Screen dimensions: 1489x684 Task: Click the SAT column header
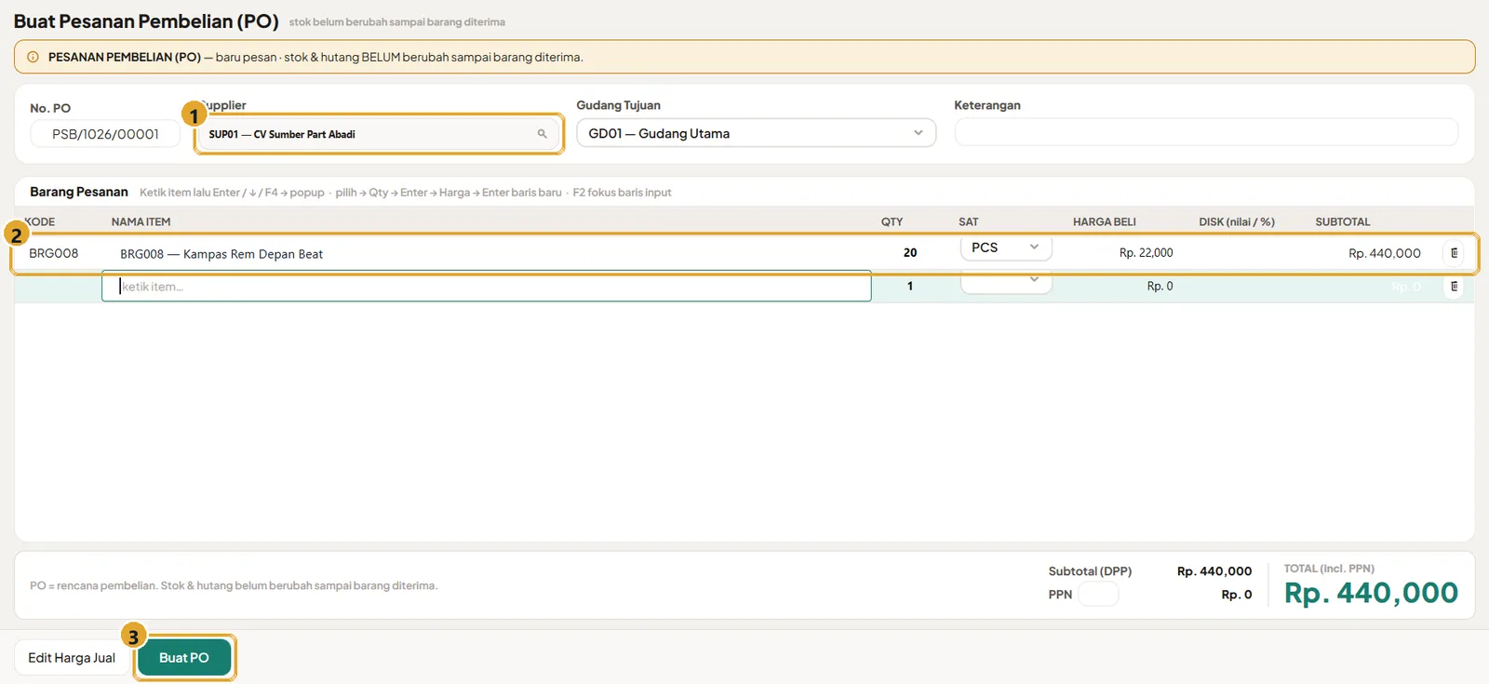969,221
